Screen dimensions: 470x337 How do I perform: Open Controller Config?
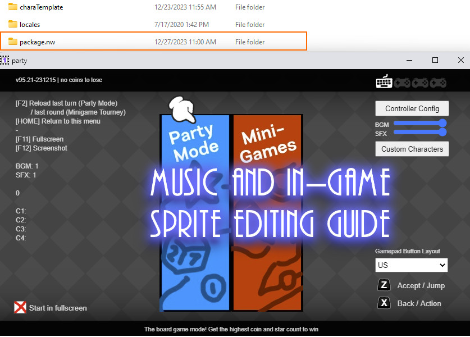pos(412,108)
